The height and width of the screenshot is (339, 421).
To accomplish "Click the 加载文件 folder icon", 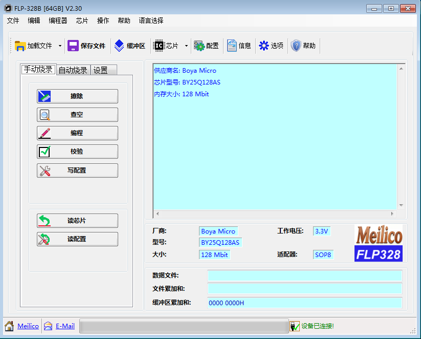I will pyautogui.click(x=20, y=46).
